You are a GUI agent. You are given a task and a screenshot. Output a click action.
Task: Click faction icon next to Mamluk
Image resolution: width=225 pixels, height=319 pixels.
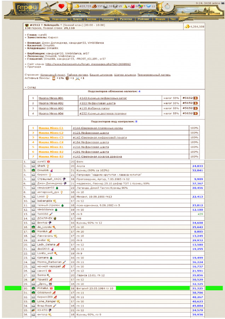pyautogui.click(x=50, y=231)
